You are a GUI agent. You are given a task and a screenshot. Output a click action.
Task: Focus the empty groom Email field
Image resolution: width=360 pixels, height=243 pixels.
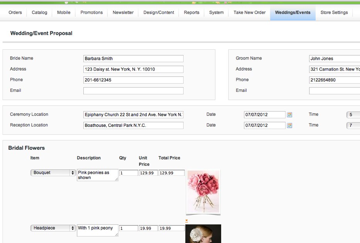pos(335,91)
